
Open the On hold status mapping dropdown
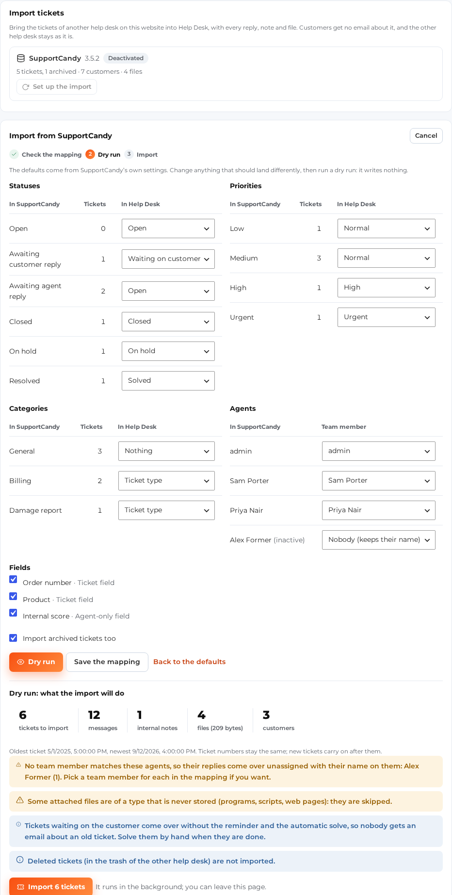click(x=168, y=351)
